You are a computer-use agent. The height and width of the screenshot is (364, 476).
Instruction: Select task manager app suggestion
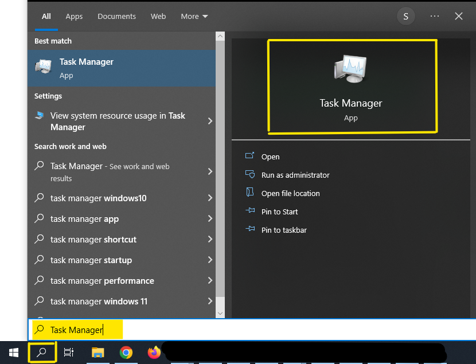(x=122, y=219)
